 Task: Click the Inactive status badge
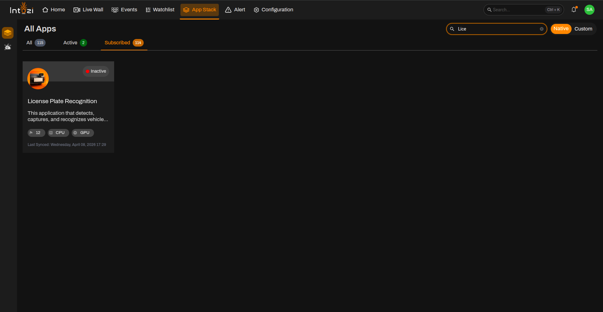(96, 71)
